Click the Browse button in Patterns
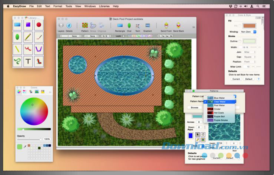The height and width of the screenshot is (175, 274). coord(194,108)
